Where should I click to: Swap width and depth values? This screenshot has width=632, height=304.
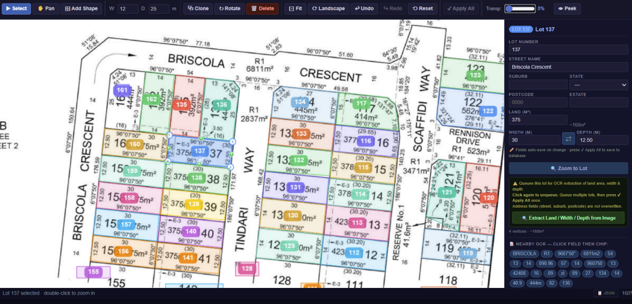(x=568, y=138)
